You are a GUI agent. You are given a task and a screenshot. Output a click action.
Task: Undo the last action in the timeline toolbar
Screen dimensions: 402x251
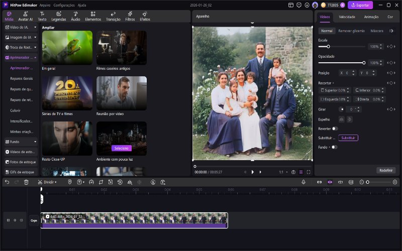click(7, 182)
